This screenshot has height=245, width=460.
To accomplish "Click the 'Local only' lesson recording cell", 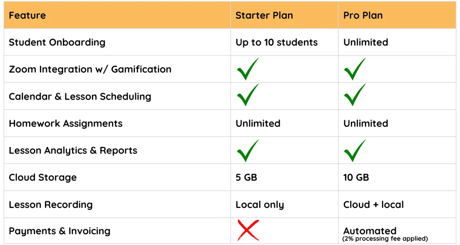I will coord(260,205).
